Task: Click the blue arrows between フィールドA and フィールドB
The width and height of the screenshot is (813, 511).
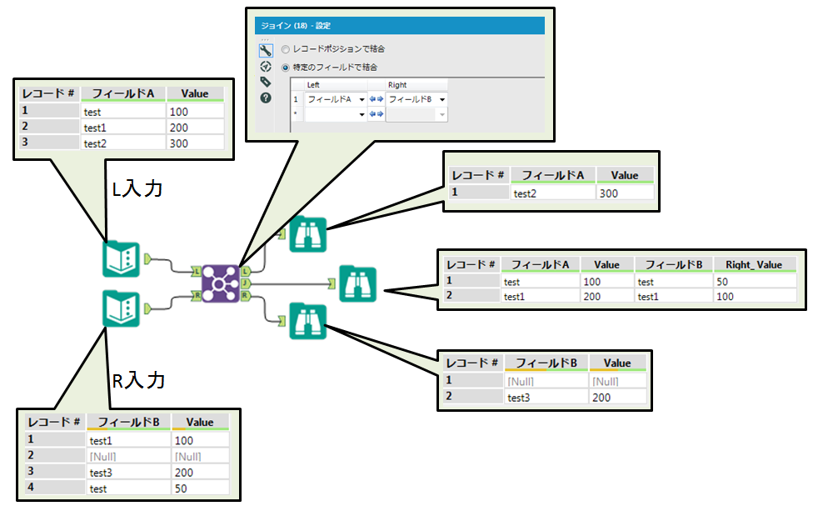Action: (376, 99)
